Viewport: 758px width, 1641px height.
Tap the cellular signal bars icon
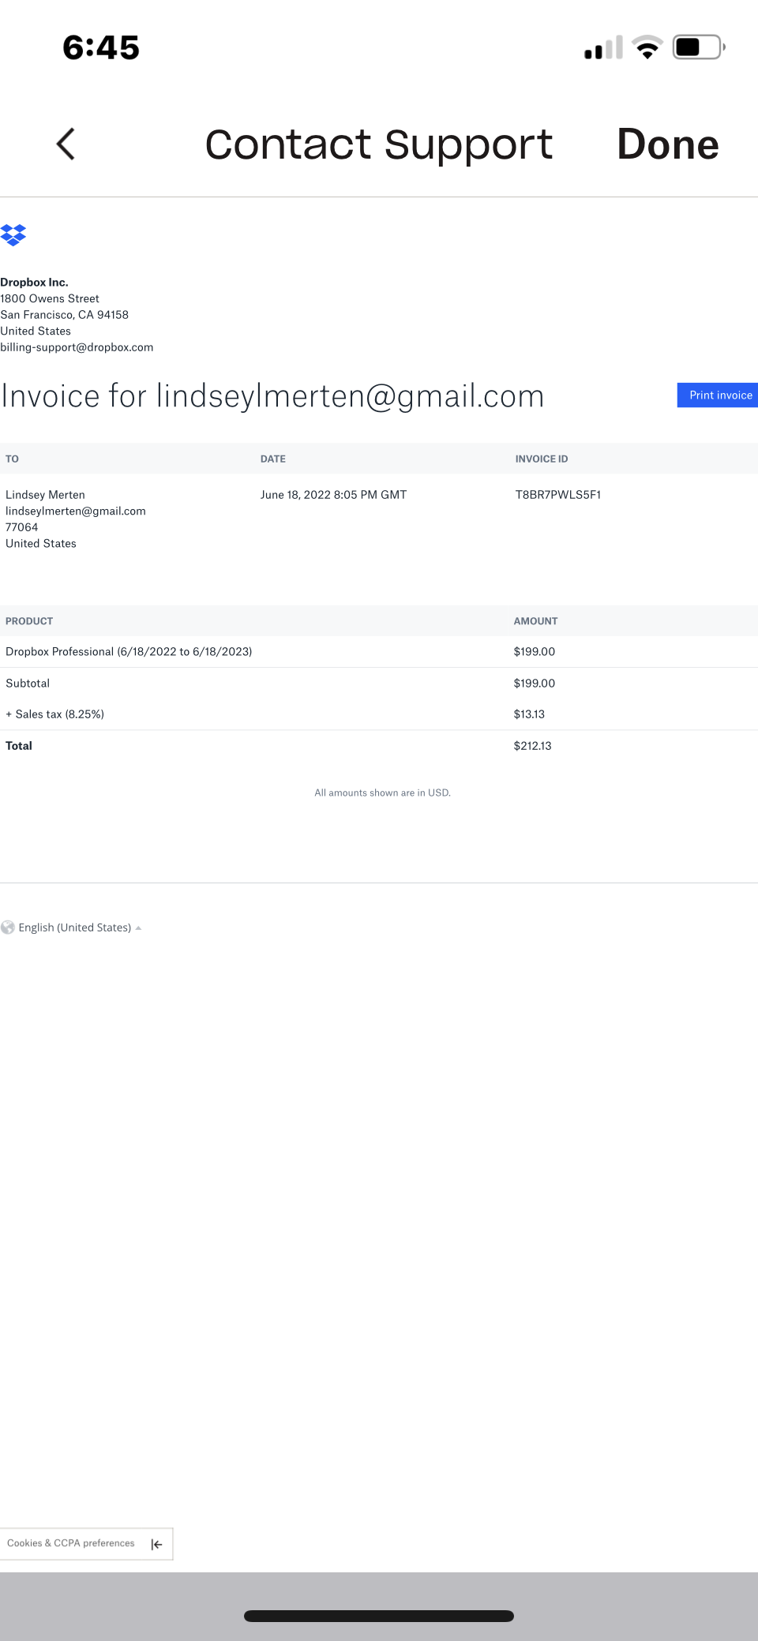click(603, 47)
